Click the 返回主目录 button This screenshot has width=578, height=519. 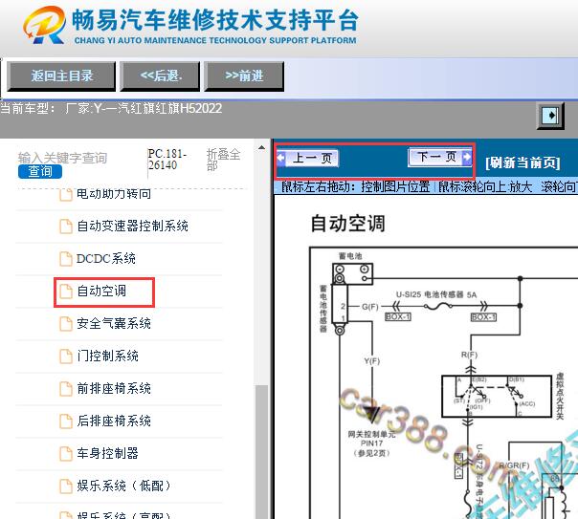tap(61, 76)
